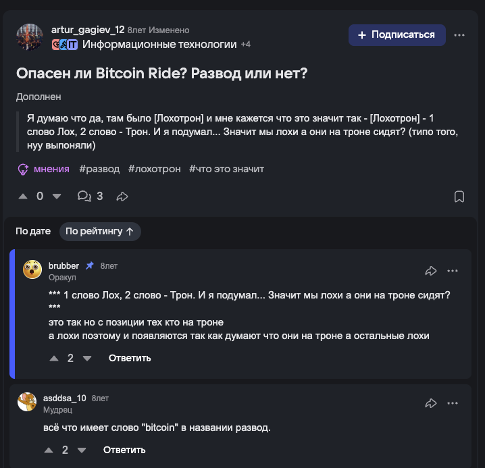Downvote brubber's answer
Image resolution: width=485 pixels, height=468 pixels.
86,358
